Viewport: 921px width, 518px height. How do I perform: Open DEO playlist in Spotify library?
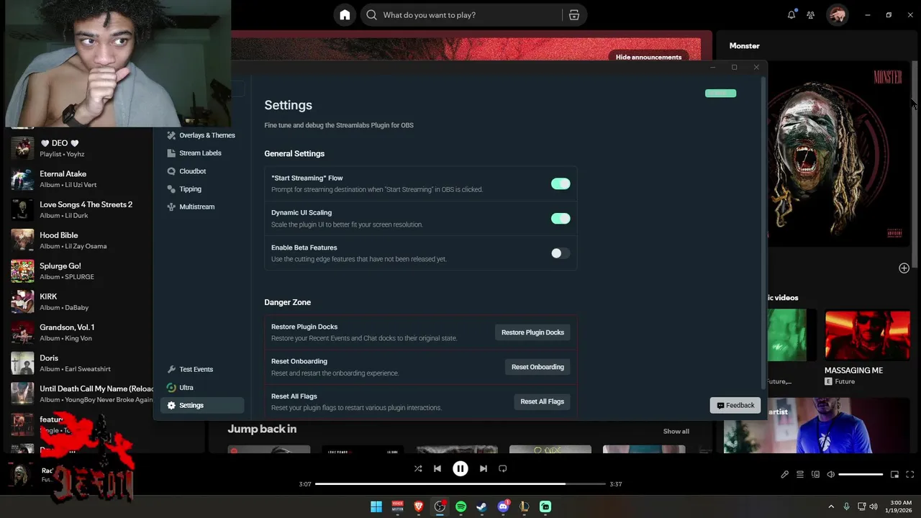(79, 148)
